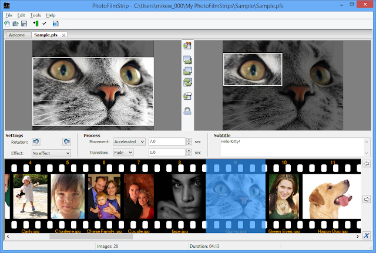Rotate image counter-clockwise in Settings
The height and width of the screenshot is (253, 376).
pos(36,142)
